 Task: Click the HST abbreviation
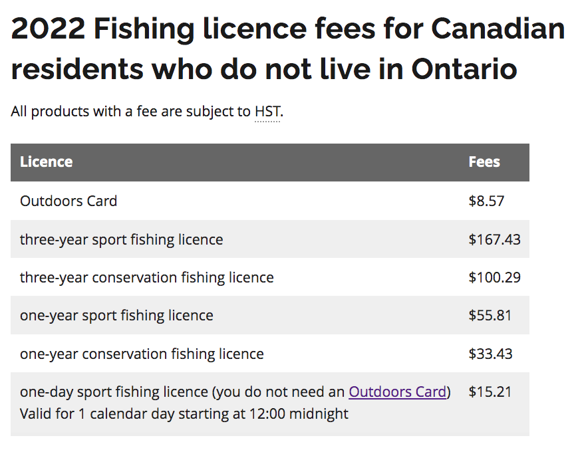point(267,112)
